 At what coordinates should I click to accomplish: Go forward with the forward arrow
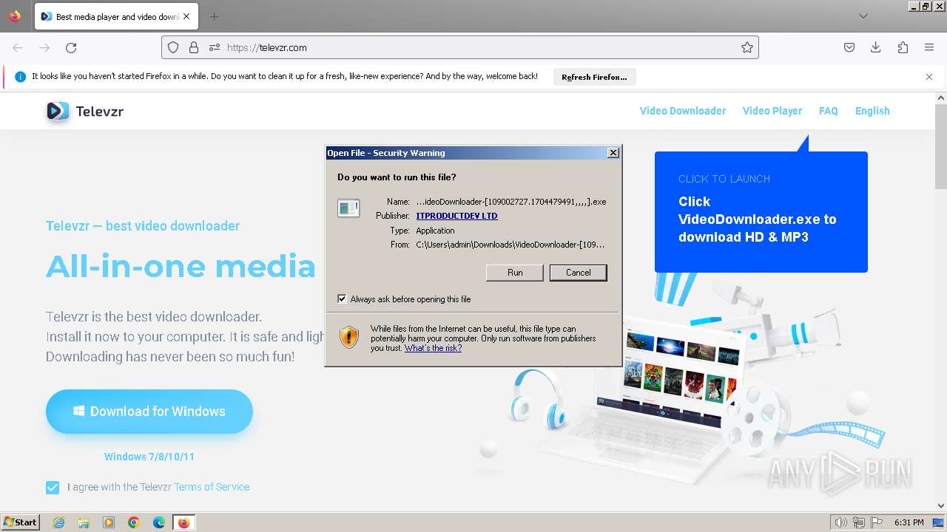pyautogui.click(x=44, y=47)
